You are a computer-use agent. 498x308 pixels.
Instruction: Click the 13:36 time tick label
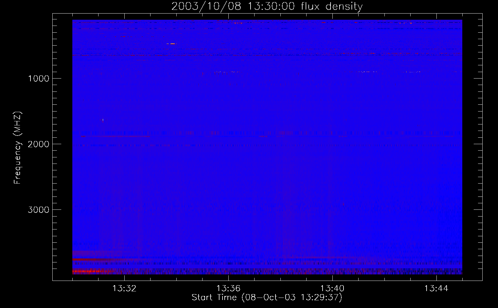[228, 289]
